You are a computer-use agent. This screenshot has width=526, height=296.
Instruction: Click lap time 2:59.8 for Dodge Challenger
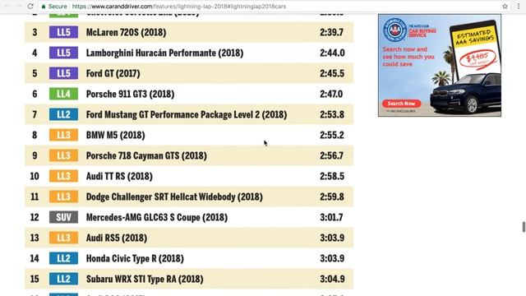332,197
